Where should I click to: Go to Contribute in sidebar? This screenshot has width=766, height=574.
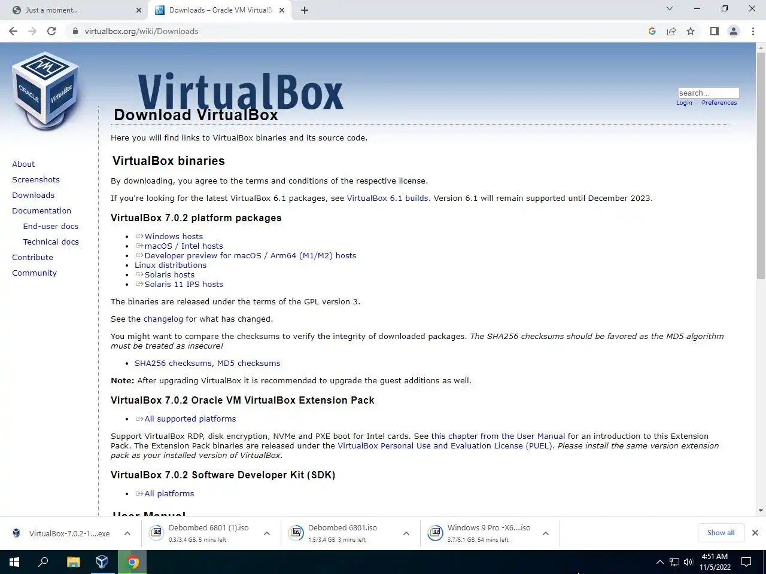[32, 257]
